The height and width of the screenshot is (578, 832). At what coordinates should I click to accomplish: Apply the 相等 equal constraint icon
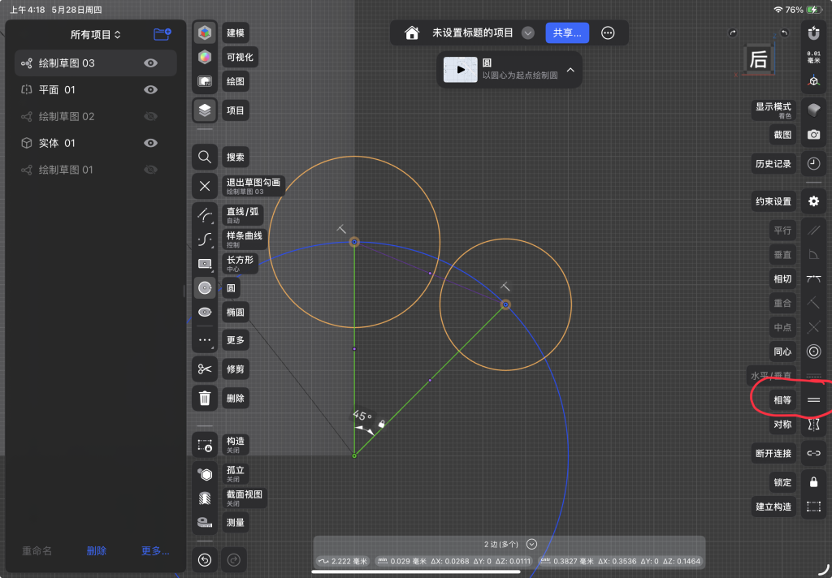click(813, 400)
